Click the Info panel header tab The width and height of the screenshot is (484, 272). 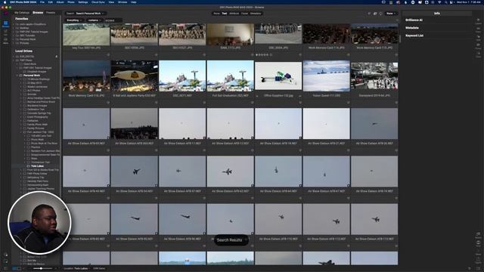[x=437, y=14]
